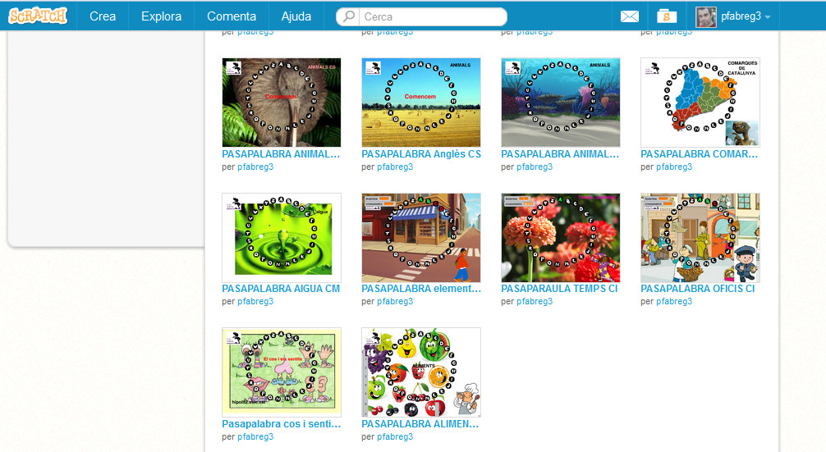Go to the Comenta page
826x452 pixels.
232,16
